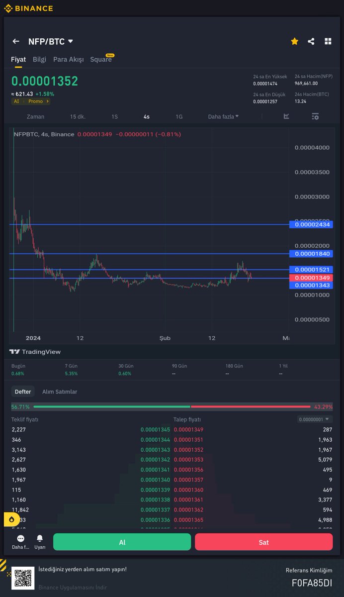Select bid price 0.00001344
Image resolution: width=344 pixels, height=597 pixels.
(155, 440)
